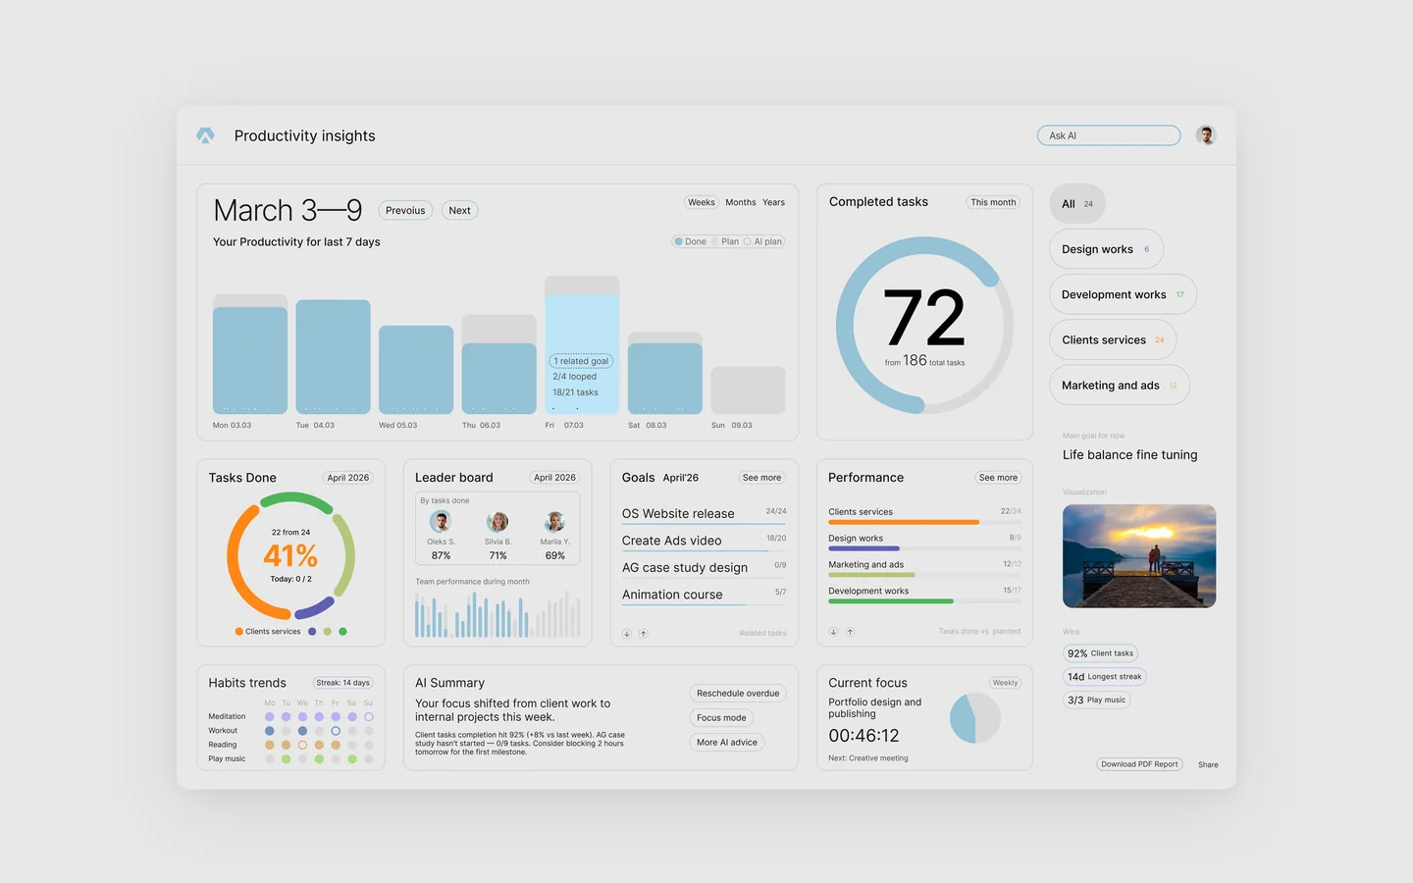Click the Clients services orange progress bar

click(904, 522)
